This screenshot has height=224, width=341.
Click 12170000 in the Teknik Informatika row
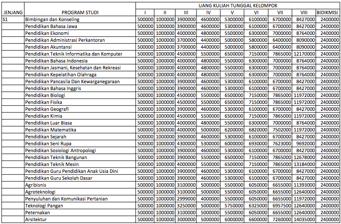point(304,54)
